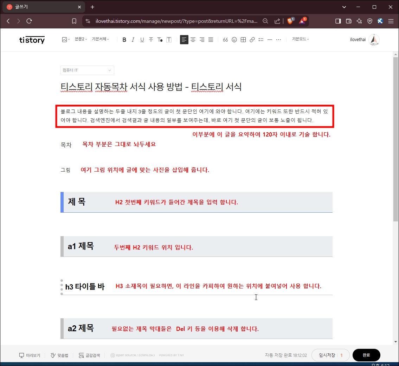Open 임시저장 draft list
The image size is (399, 366).
click(328, 355)
